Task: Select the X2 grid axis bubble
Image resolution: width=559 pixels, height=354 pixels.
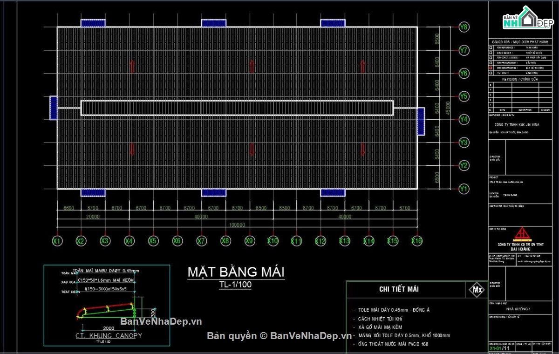Action: pos(81,241)
